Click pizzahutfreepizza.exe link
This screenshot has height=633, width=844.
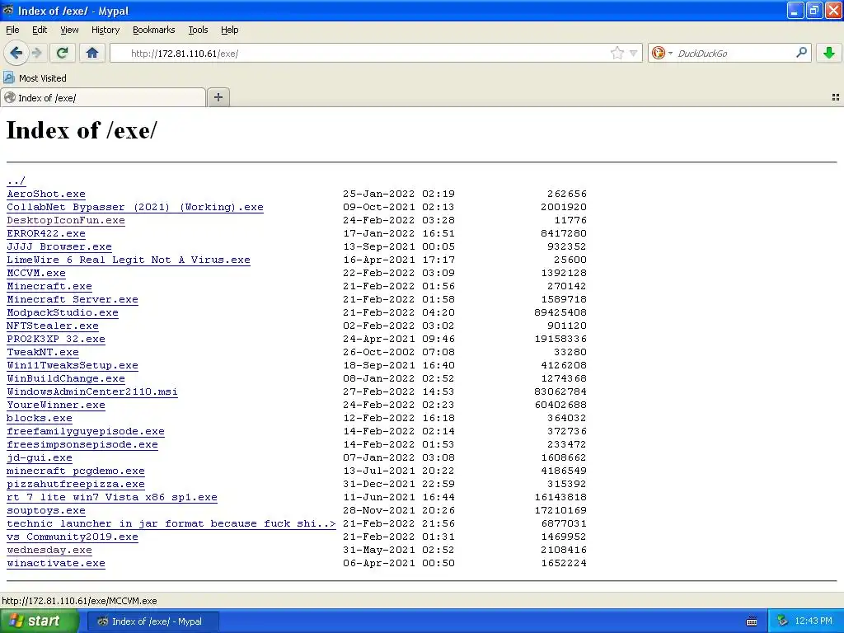75,484
